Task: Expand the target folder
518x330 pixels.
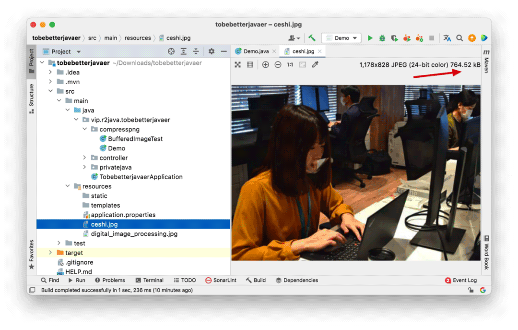Action: [50, 253]
